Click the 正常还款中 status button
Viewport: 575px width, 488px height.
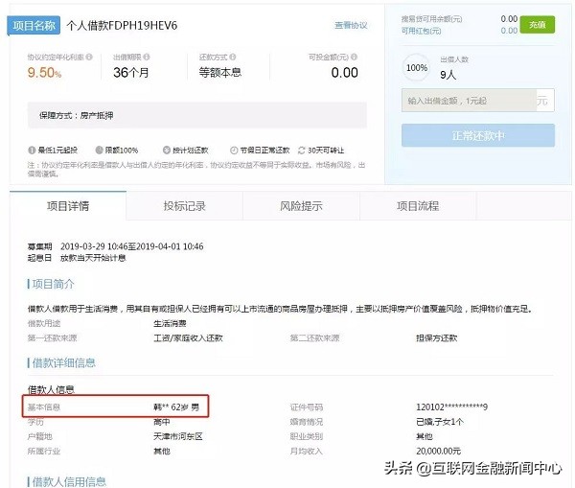(478, 135)
